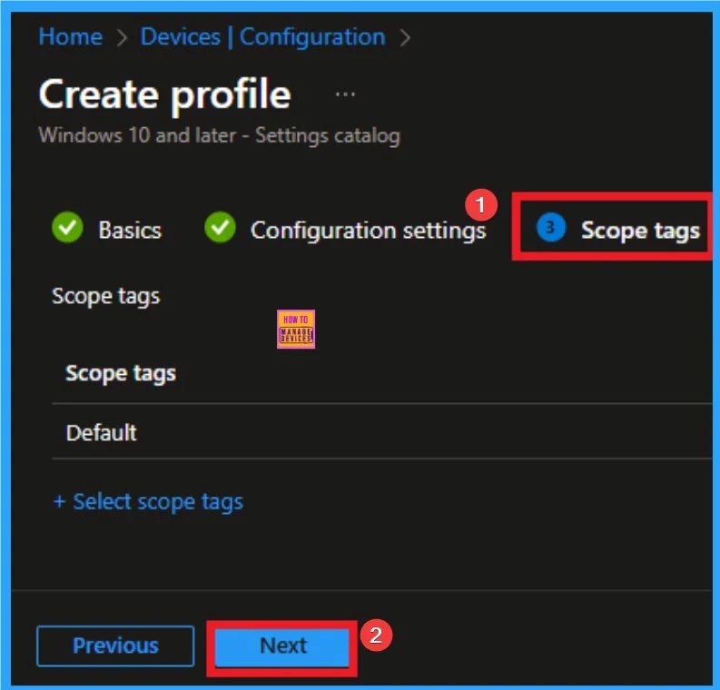Click the Home breadcrumb link

point(70,37)
